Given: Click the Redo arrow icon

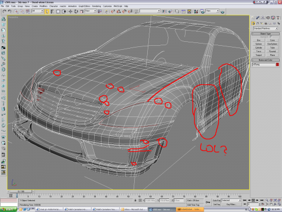Looking at the screenshot, I should 10,11.
